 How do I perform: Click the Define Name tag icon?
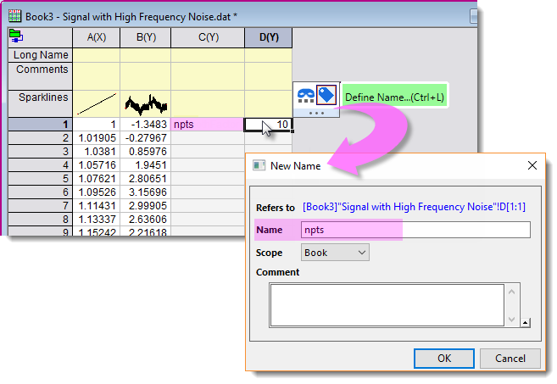[x=326, y=97]
